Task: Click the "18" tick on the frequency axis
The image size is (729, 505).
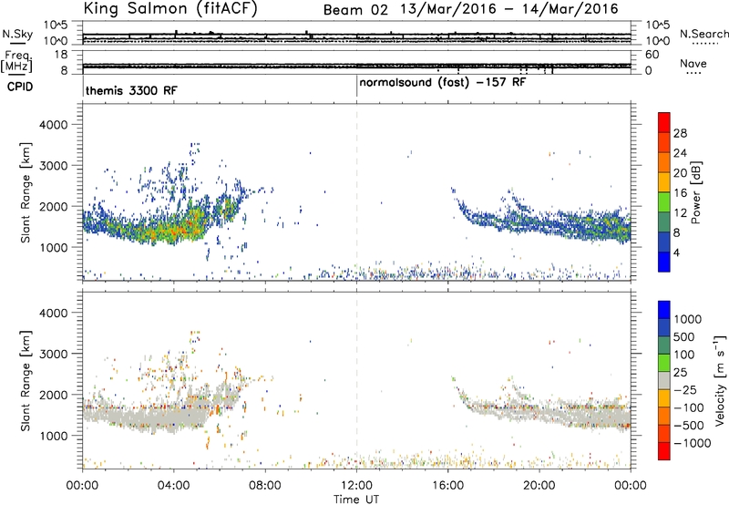Action: [x=60, y=55]
